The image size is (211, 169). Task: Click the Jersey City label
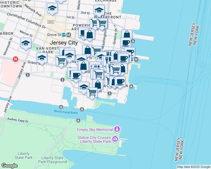pyautogui.click(x=64, y=43)
